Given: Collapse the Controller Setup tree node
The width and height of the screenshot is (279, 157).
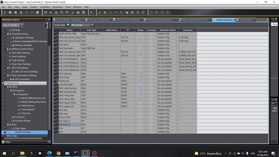Looking at the screenshot, I should 8,34.
